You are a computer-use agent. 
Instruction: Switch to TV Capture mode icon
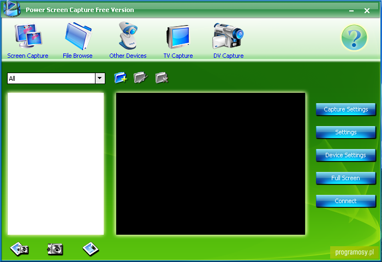click(178, 37)
